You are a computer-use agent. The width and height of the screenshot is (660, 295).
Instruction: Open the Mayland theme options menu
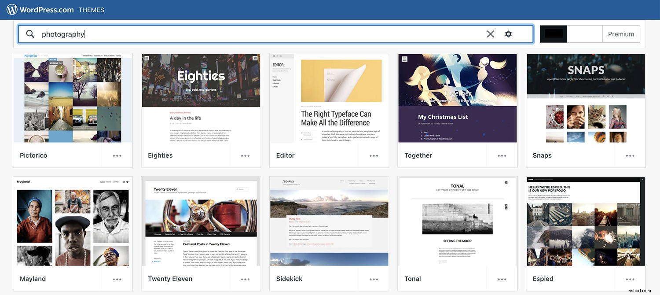tap(117, 279)
